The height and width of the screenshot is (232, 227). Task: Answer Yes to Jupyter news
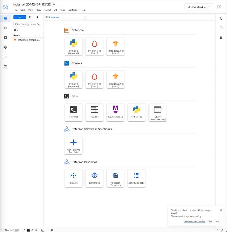click(x=210, y=222)
